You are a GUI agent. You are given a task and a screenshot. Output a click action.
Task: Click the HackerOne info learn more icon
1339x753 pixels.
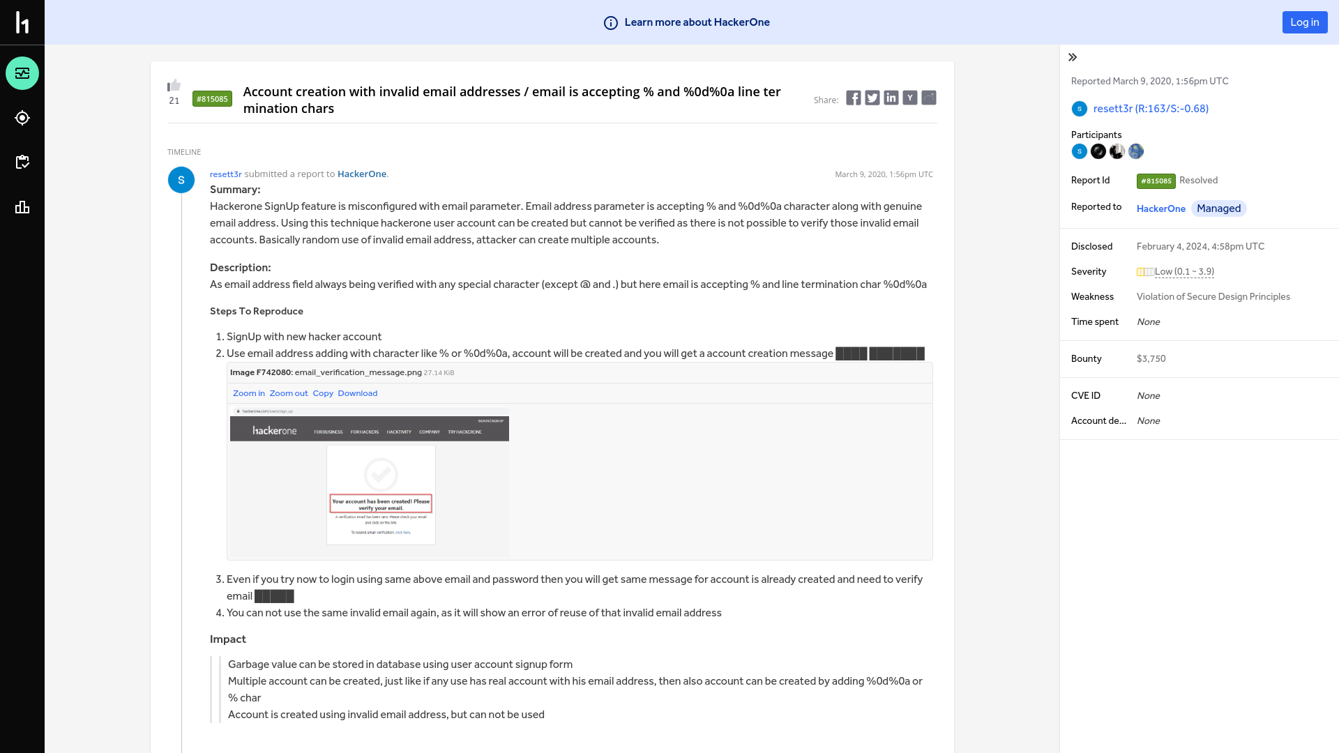[x=610, y=22]
